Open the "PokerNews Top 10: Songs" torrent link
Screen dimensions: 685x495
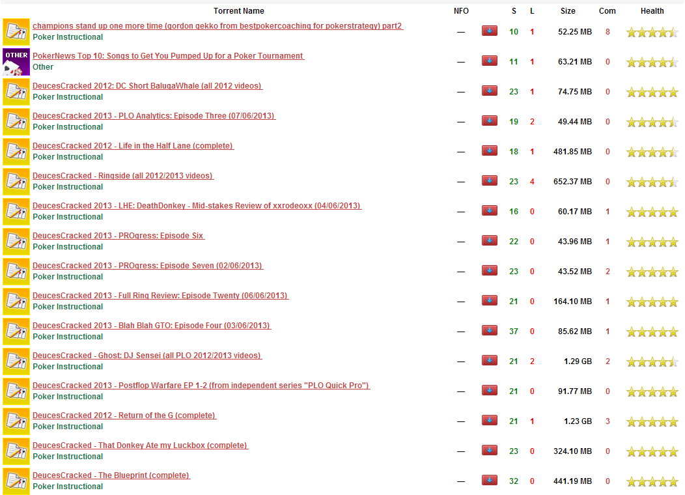(x=168, y=56)
